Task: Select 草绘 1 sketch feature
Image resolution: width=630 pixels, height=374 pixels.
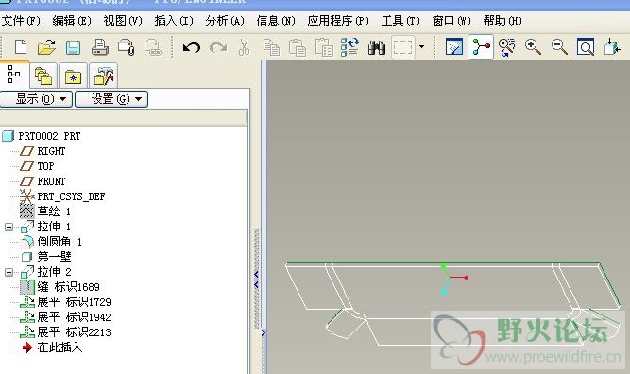Action: [x=54, y=212]
